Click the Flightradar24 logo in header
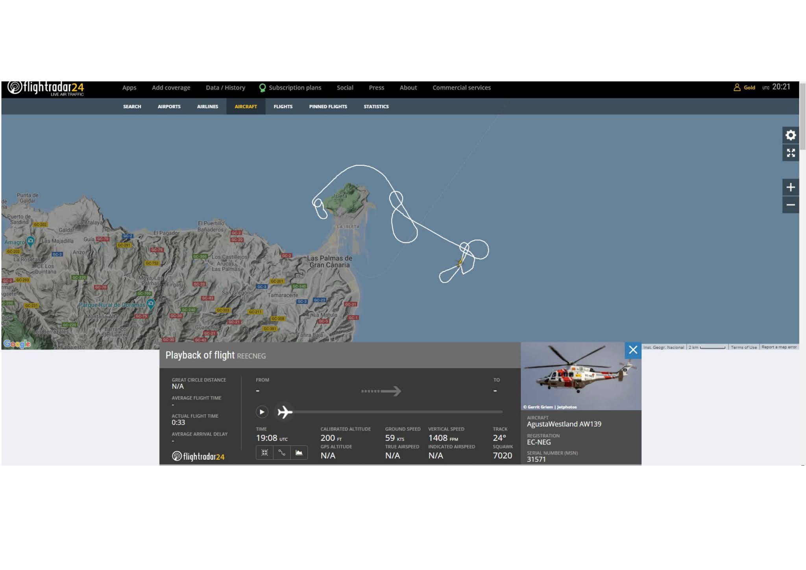The width and height of the screenshot is (806, 570). tap(46, 88)
